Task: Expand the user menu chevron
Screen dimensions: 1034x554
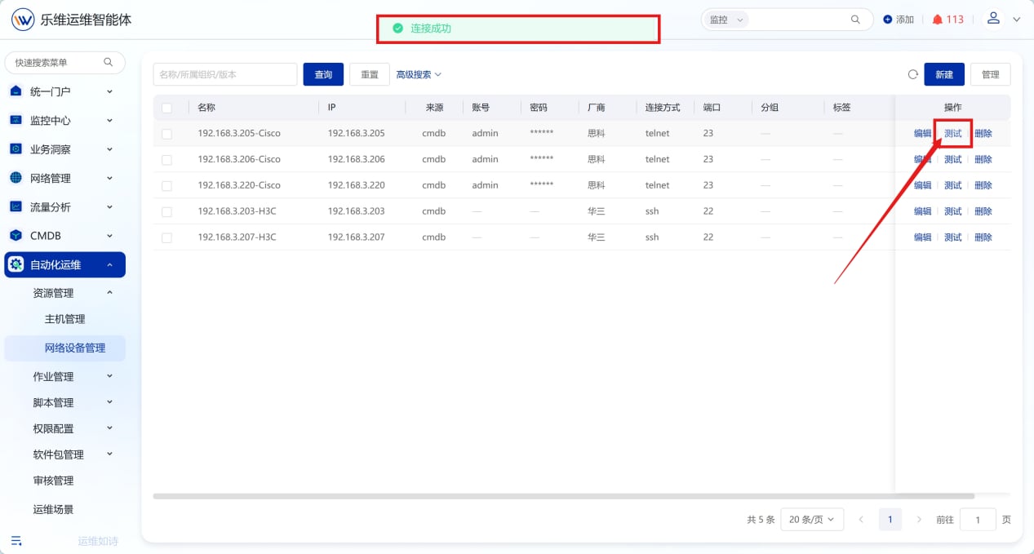Action: pos(1017,20)
